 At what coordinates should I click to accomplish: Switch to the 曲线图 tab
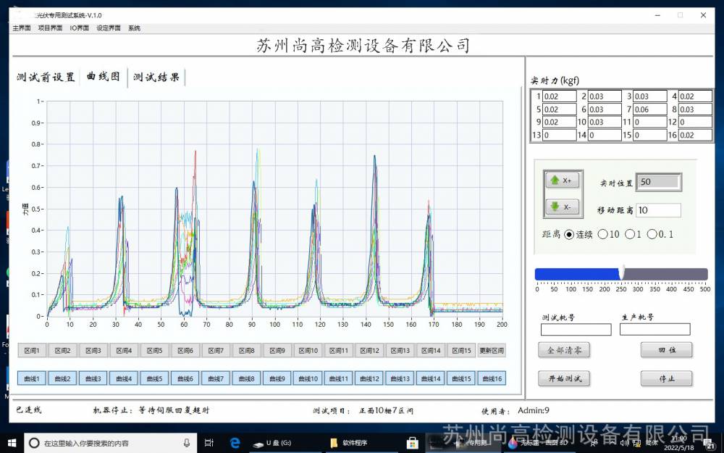click(104, 76)
